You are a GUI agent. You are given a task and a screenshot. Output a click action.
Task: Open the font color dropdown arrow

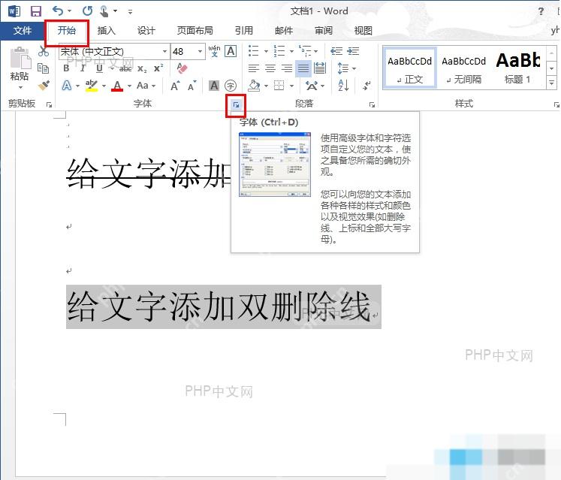[129, 86]
